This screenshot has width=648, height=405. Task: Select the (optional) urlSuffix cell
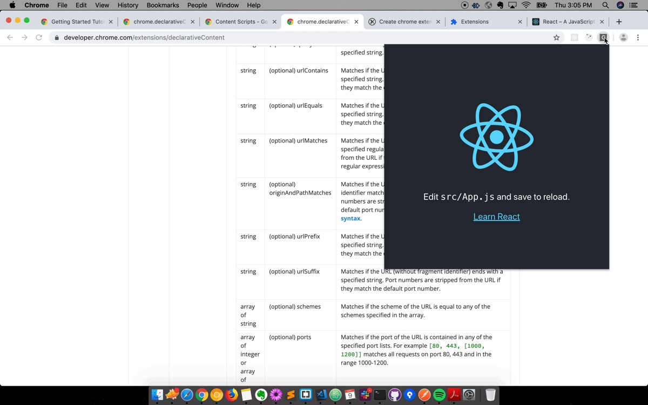tap(300, 282)
